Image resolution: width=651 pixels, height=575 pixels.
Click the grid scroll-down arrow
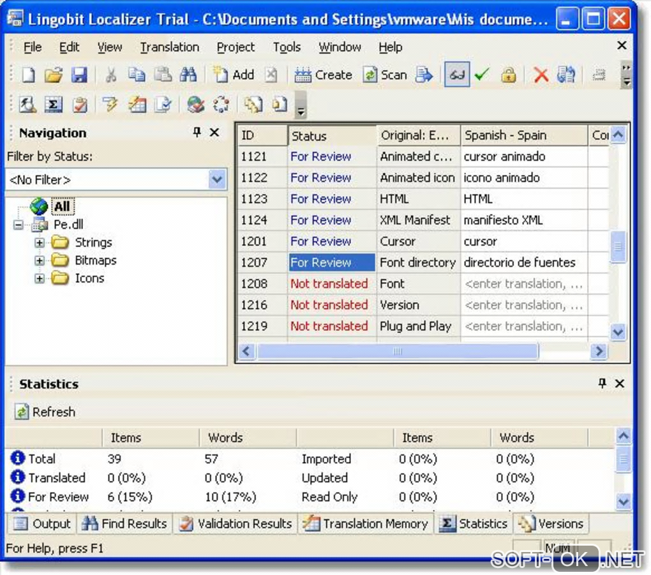(618, 332)
